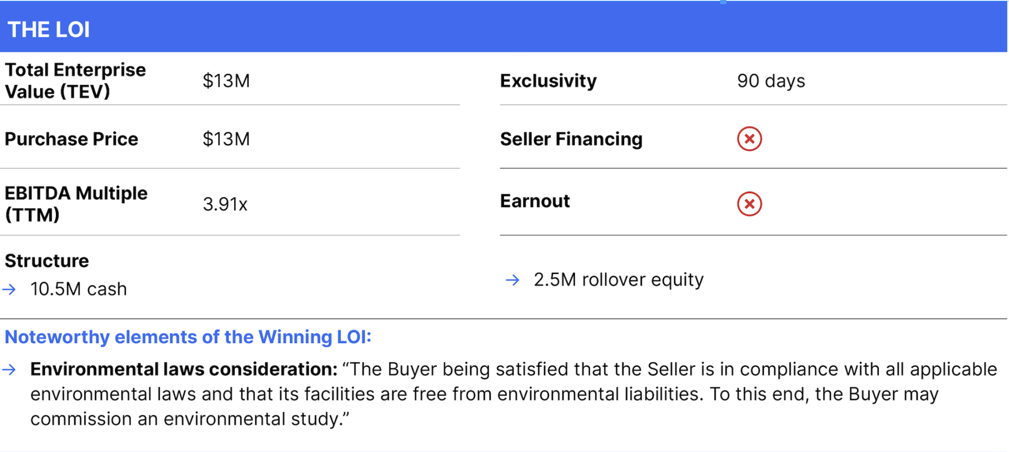Screen dimensions: 1009x452
Task: Click the 90 days exclusivity value
Action: [x=771, y=81]
